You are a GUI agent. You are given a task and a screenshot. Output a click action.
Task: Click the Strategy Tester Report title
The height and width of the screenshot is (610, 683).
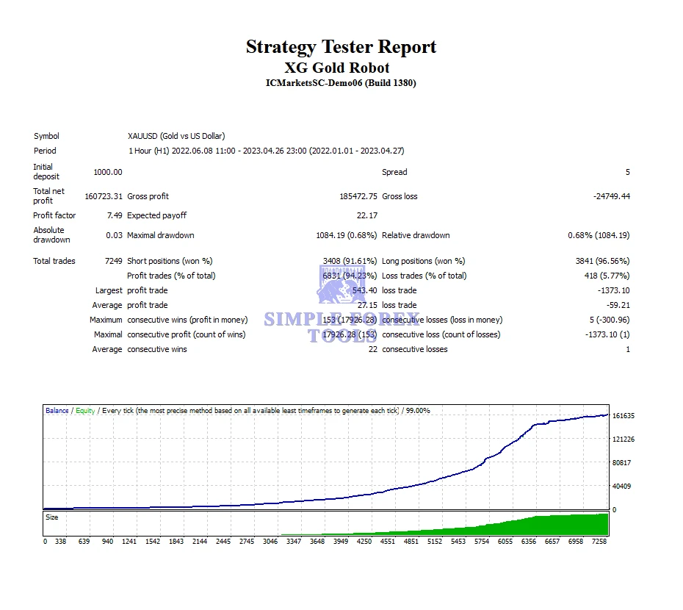click(341, 47)
